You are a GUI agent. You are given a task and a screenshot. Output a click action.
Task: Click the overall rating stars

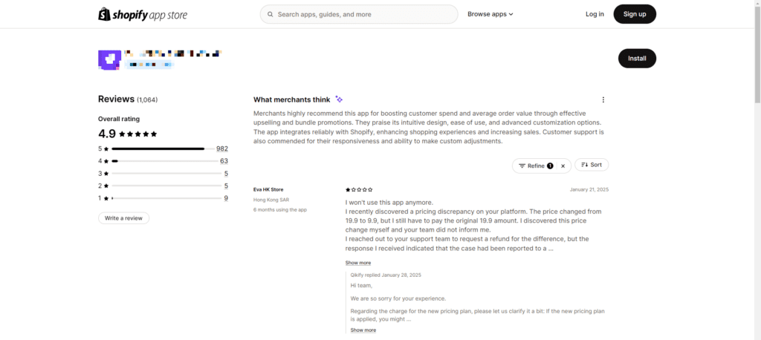pyautogui.click(x=138, y=134)
